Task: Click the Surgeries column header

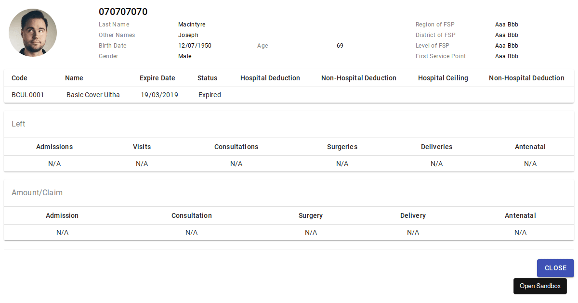Action: point(342,147)
